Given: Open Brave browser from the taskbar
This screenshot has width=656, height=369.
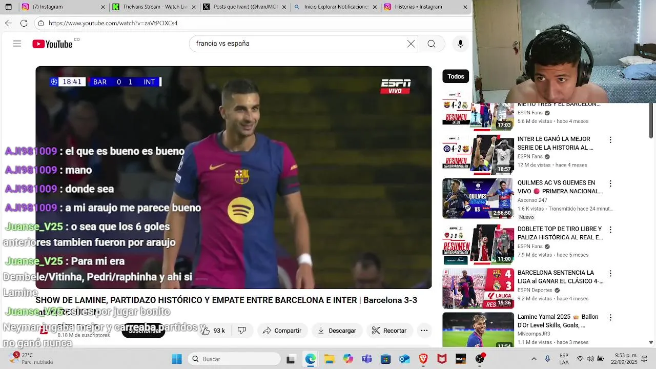Looking at the screenshot, I should (423, 359).
